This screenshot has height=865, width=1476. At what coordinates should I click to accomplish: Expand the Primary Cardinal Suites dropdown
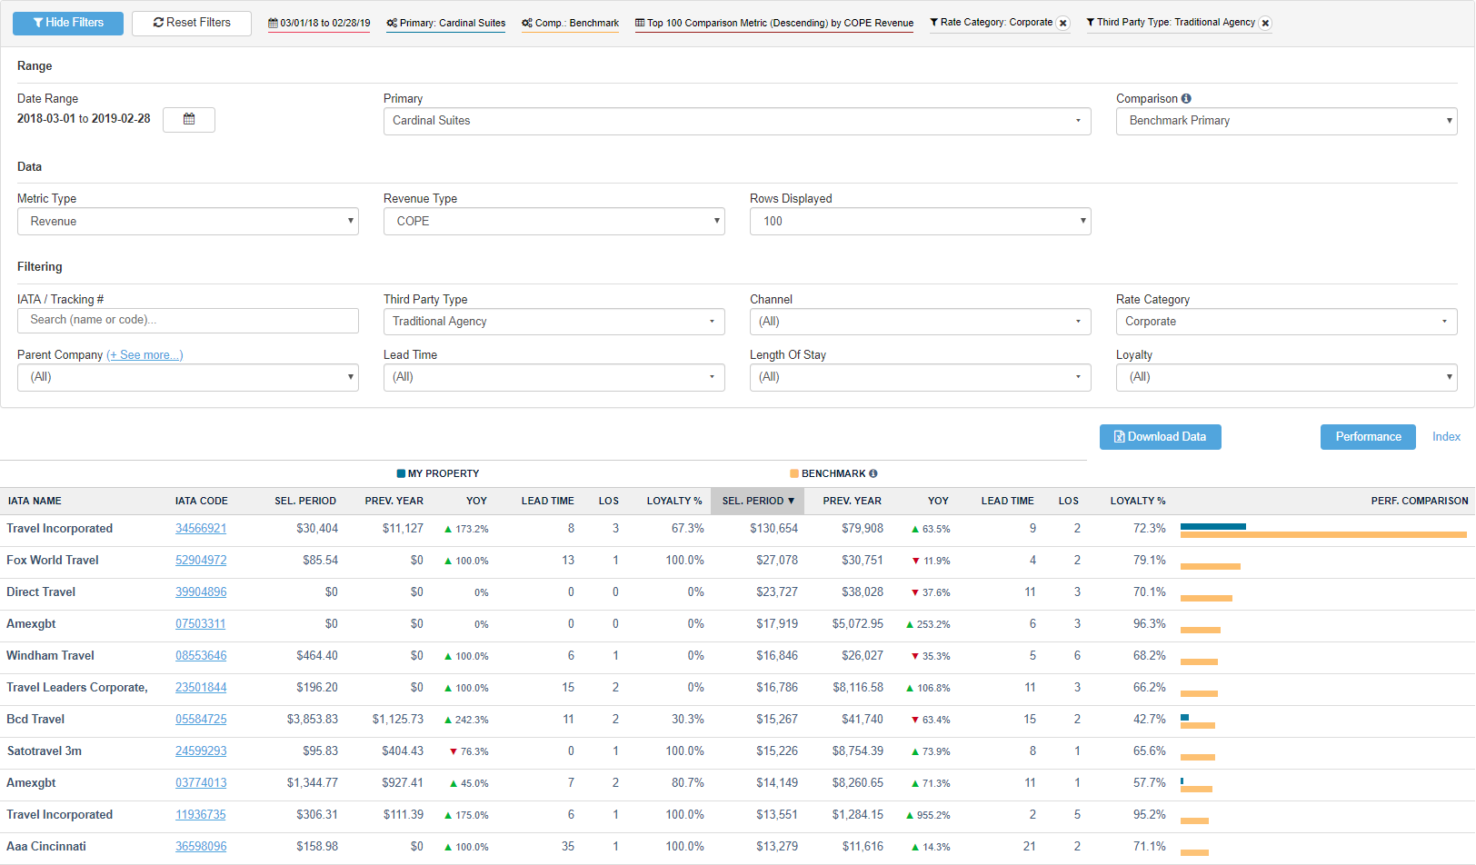click(737, 121)
